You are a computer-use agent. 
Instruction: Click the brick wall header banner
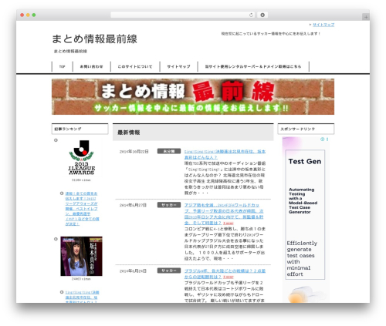[193, 96]
